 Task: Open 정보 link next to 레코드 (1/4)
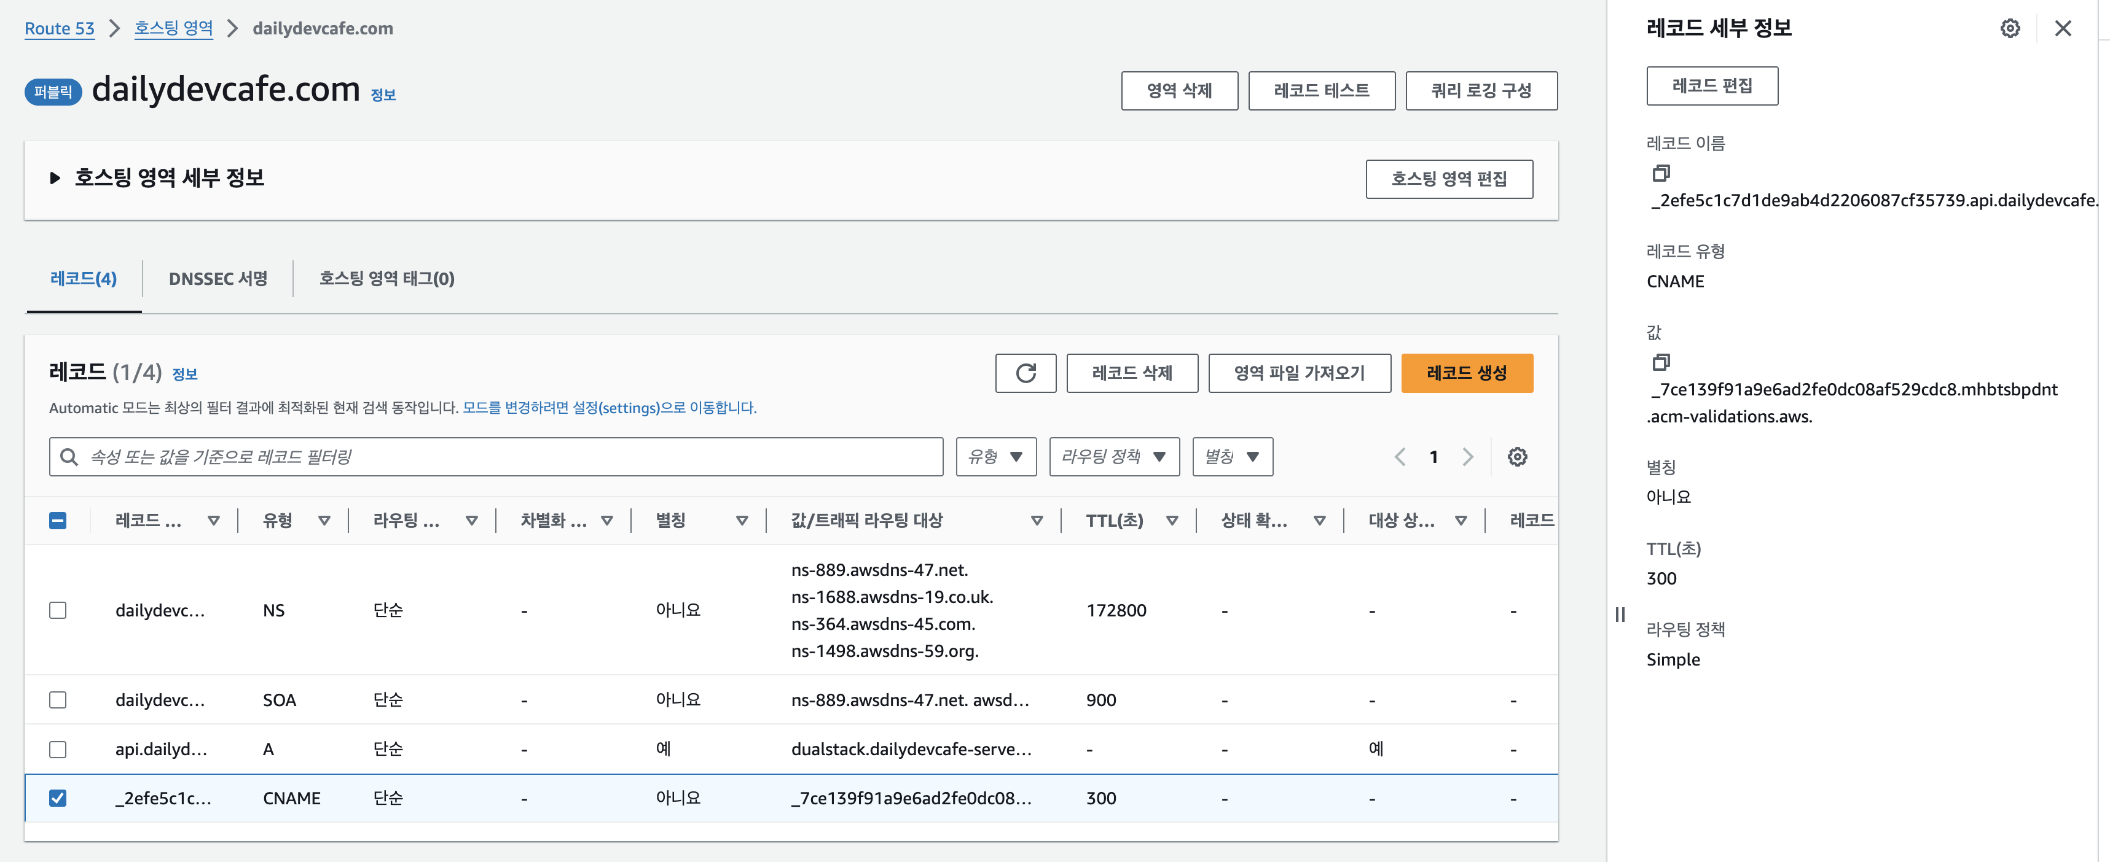pyautogui.click(x=184, y=374)
